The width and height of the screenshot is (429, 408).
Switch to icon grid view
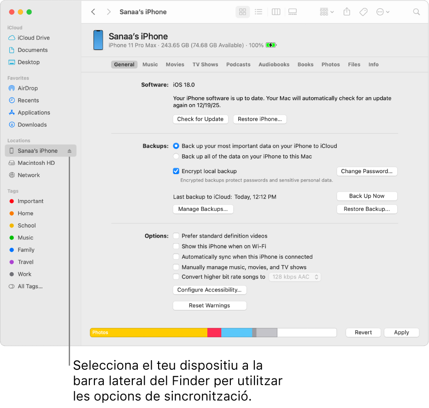coord(242,12)
